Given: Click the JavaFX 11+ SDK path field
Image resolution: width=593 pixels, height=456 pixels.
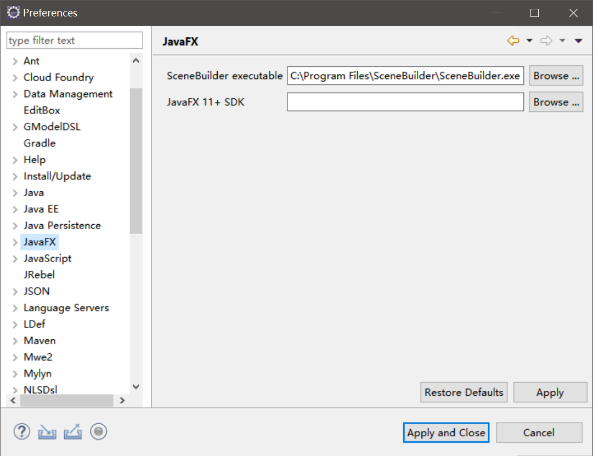Looking at the screenshot, I should pos(405,102).
